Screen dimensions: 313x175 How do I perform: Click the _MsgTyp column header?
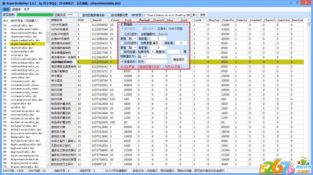(x=213, y=20)
